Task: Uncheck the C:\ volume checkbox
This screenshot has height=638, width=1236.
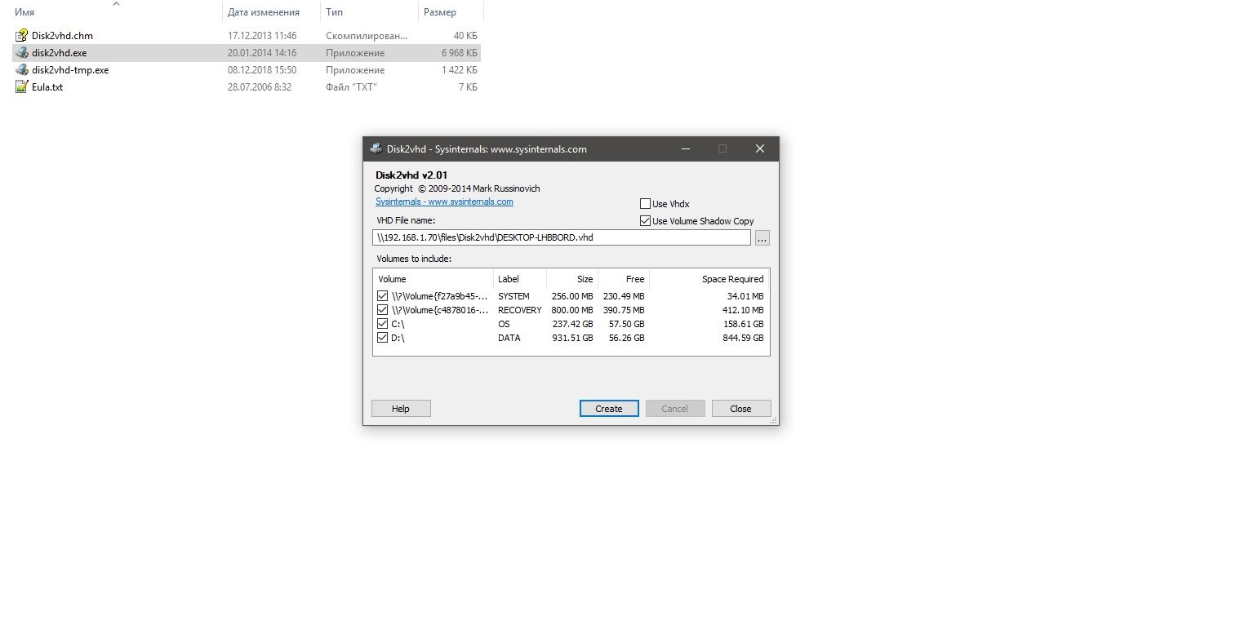Action: (x=383, y=324)
